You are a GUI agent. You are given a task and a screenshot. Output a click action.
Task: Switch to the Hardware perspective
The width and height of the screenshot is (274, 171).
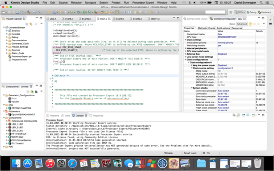(264, 12)
